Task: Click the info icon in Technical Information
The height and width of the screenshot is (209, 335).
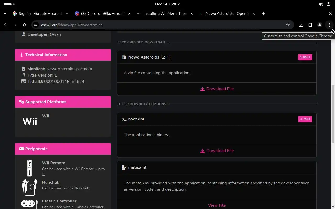Action: (21, 55)
